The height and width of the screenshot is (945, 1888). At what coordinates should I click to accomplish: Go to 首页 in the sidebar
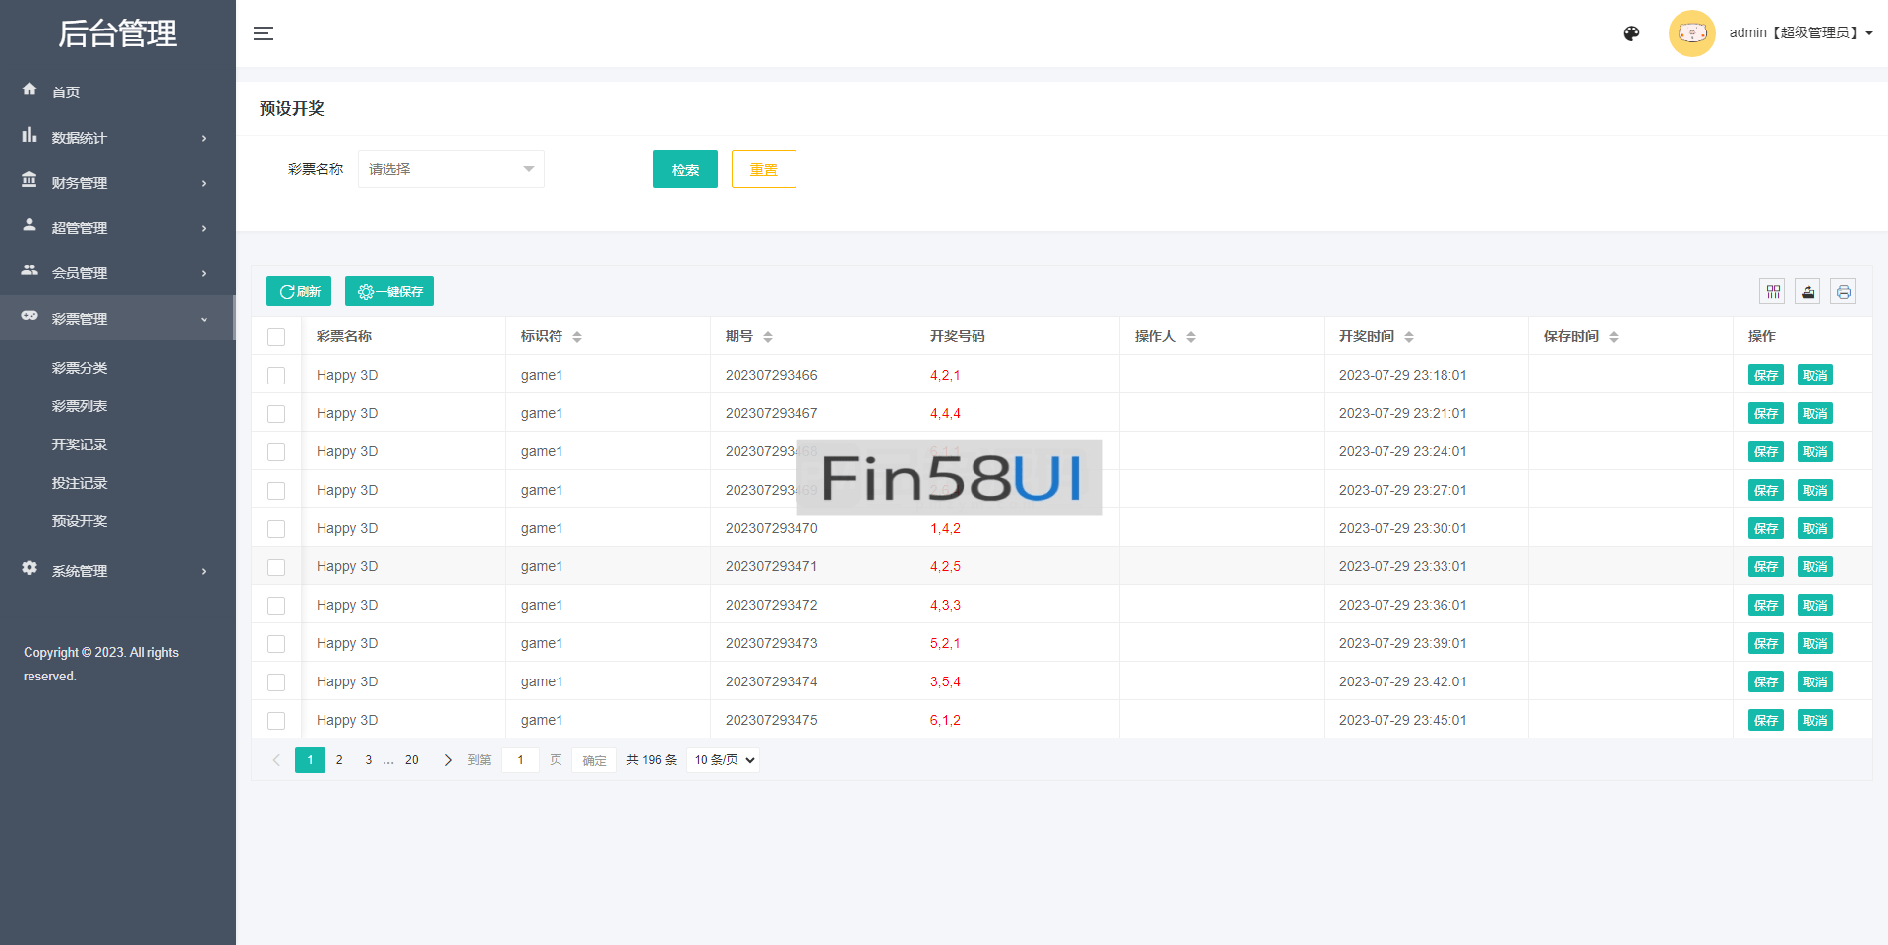[66, 92]
